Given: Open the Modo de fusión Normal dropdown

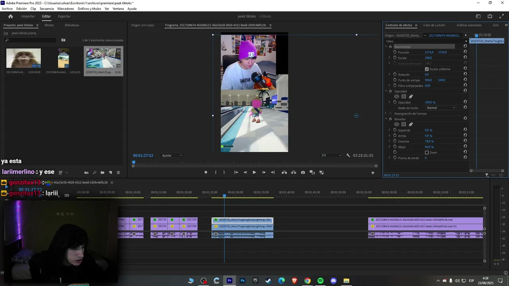Looking at the screenshot, I should (441, 108).
